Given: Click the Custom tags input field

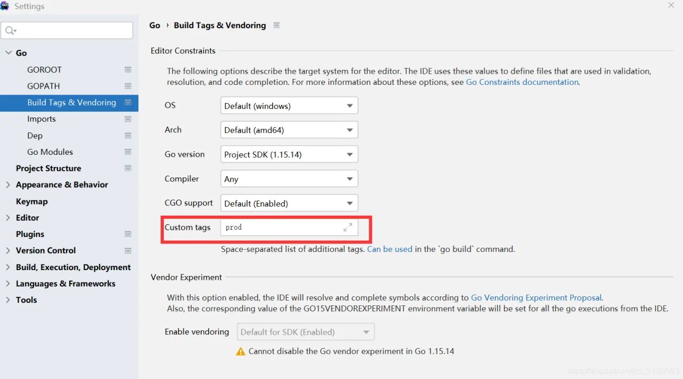Looking at the screenshot, I should pyautogui.click(x=280, y=227).
